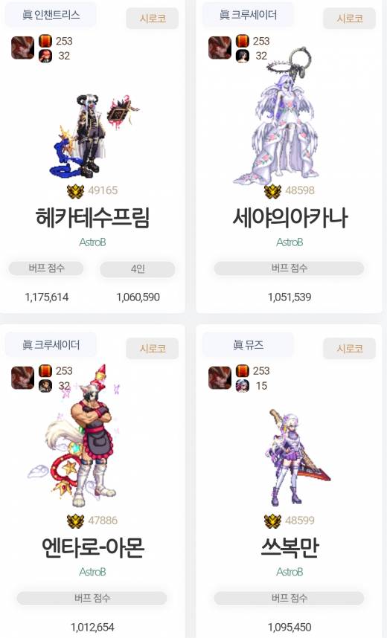
Task: Open the 眞 뮤즈 class label
Action: click(x=248, y=345)
